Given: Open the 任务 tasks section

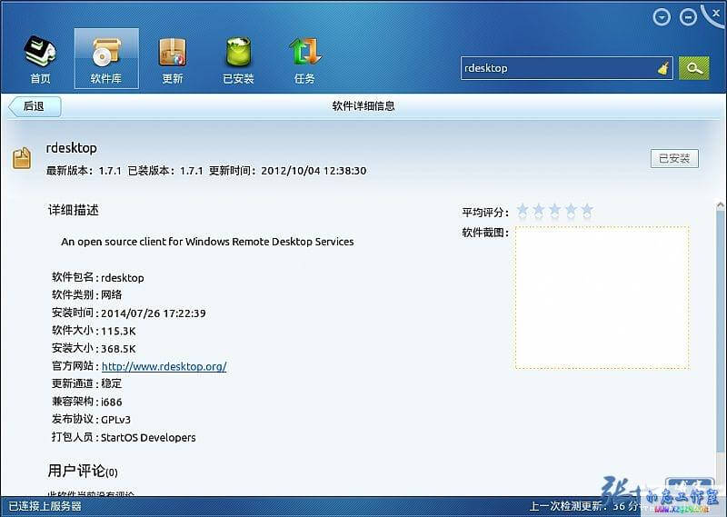Looking at the screenshot, I should point(304,59).
